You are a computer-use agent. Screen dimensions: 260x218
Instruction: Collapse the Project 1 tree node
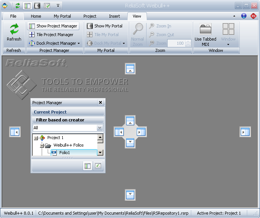tap(36, 138)
